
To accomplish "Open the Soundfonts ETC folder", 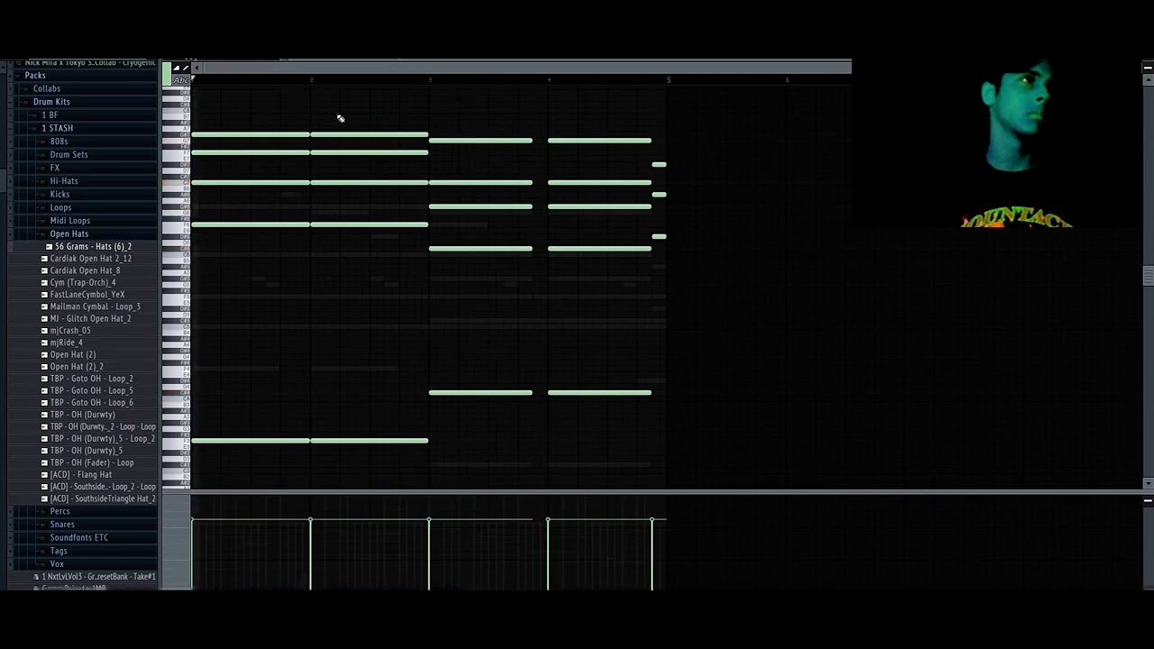I will 78,538.
